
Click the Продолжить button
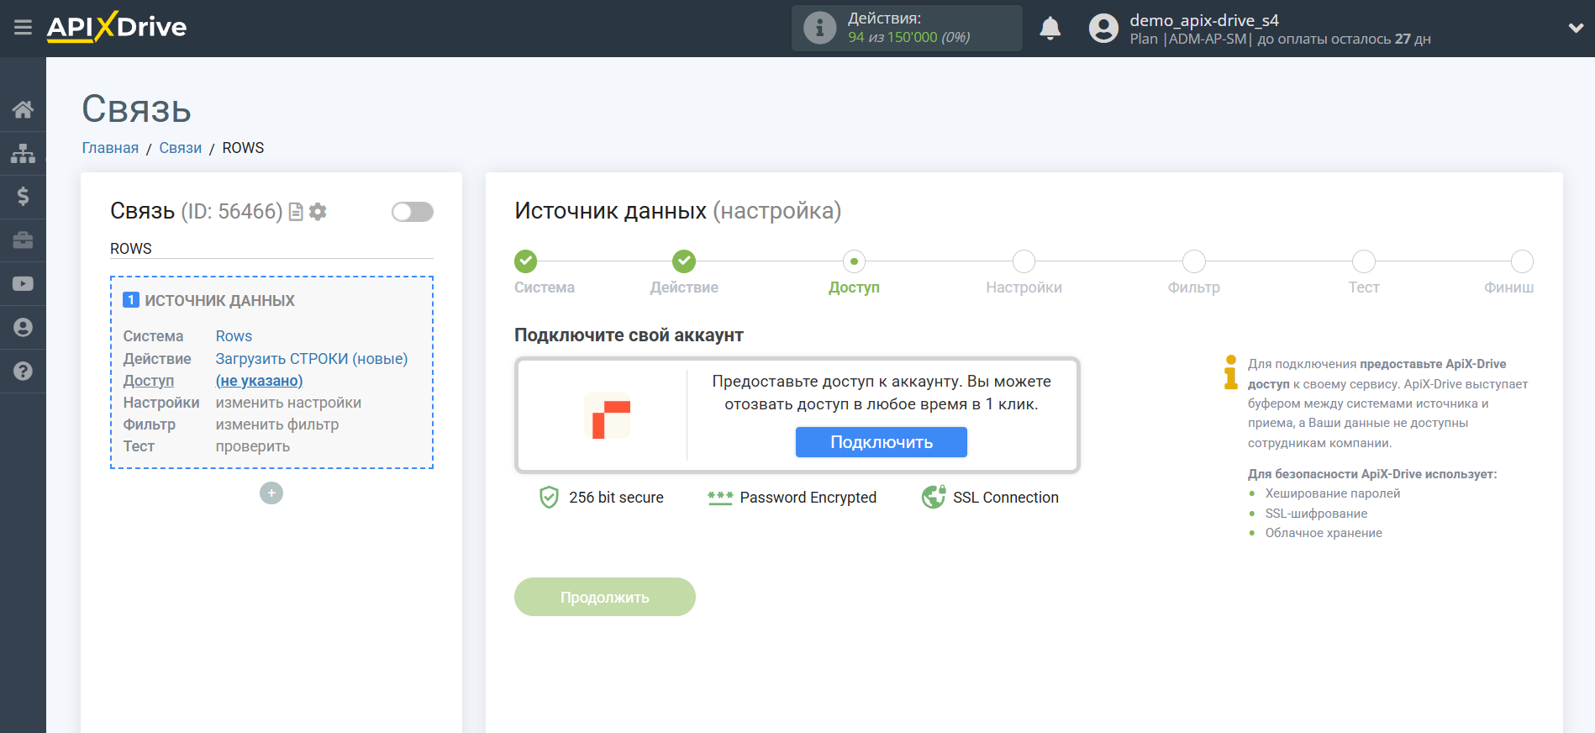click(x=605, y=597)
